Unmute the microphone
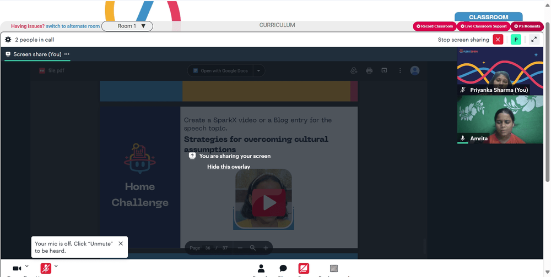The height and width of the screenshot is (277, 551). (x=46, y=269)
